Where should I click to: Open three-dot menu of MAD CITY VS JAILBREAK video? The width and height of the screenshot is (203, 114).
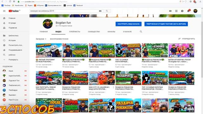113,87
